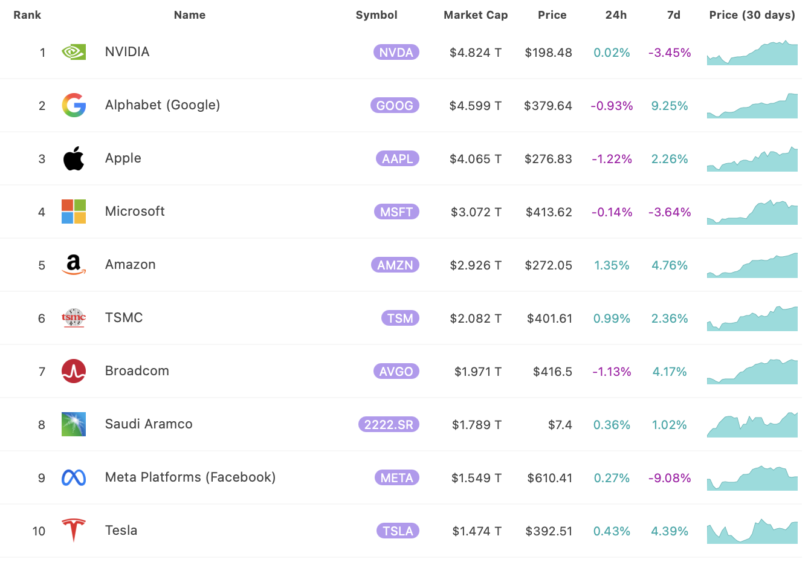The image size is (811, 562).
Task: Click the NVDA ticker badge
Action: pos(396,53)
